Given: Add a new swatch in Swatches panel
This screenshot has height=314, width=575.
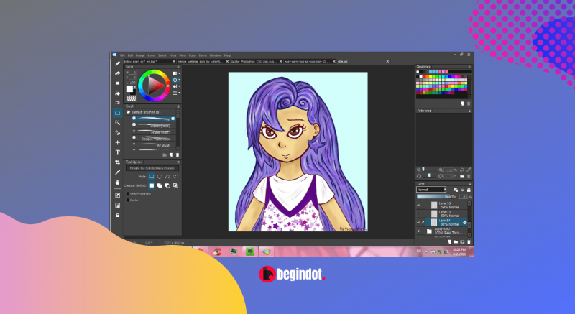Looking at the screenshot, I should (x=462, y=103).
